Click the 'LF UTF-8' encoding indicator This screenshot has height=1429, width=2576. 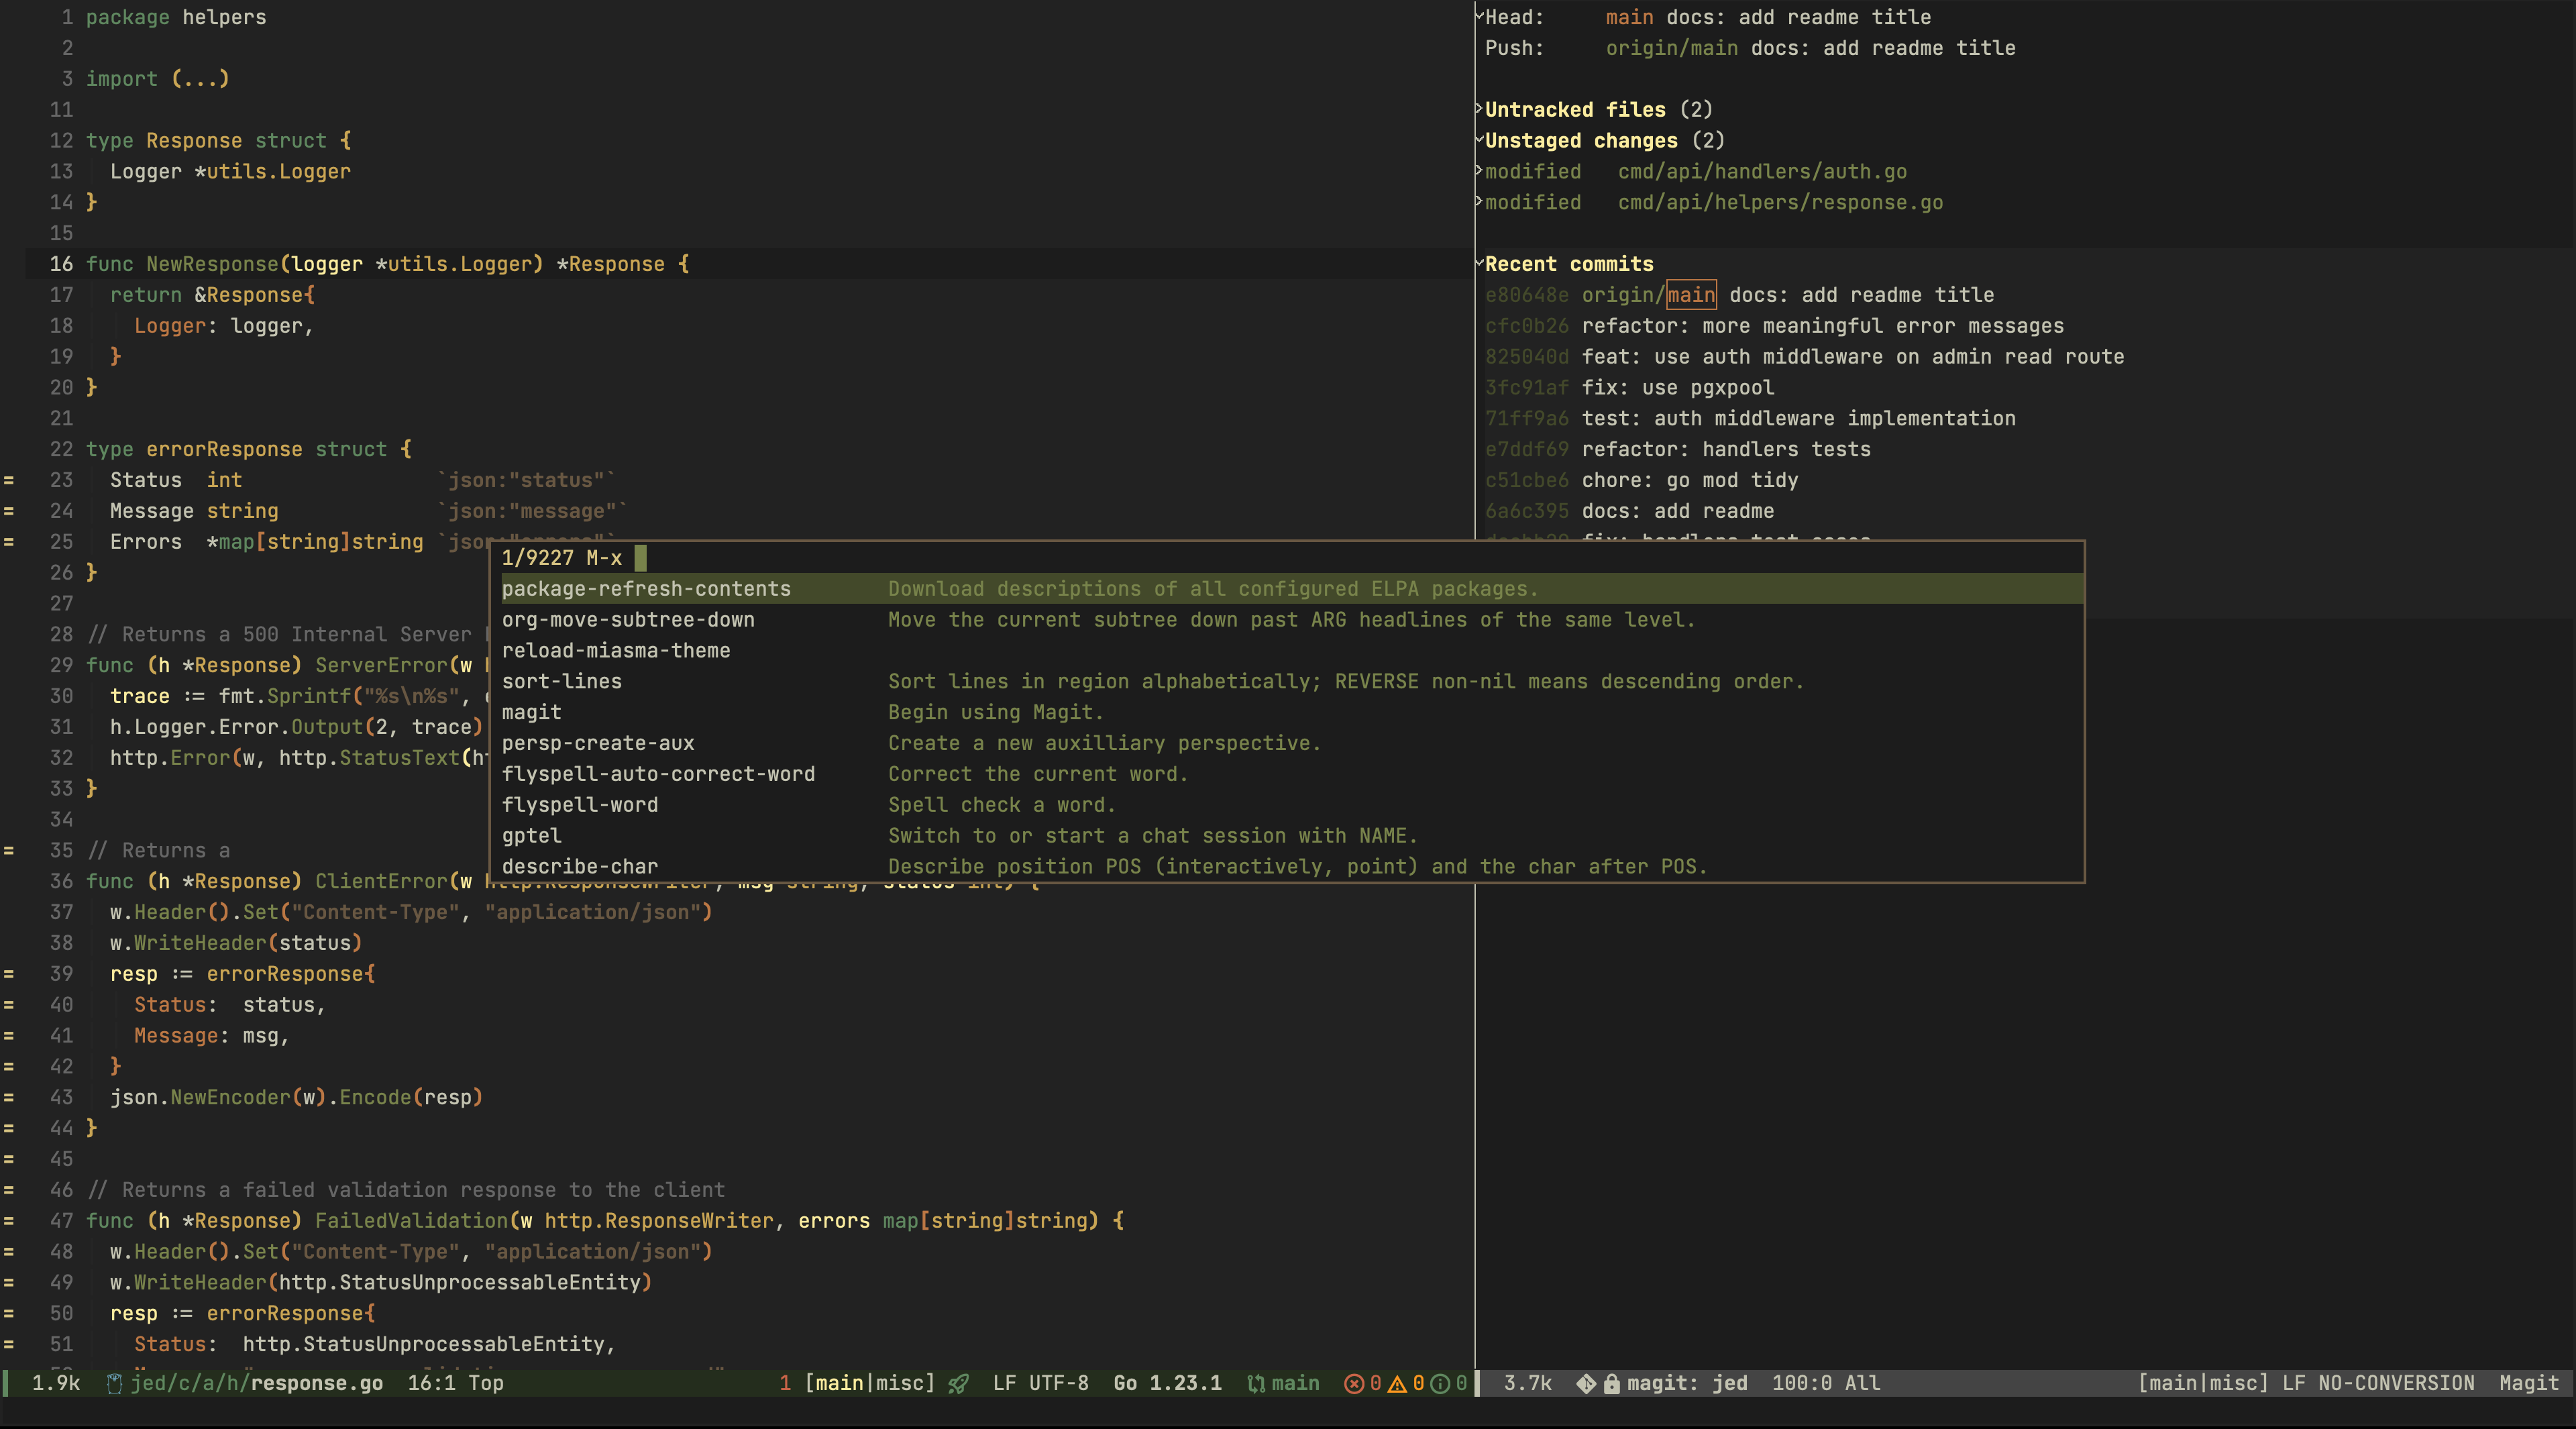(1040, 1383)
